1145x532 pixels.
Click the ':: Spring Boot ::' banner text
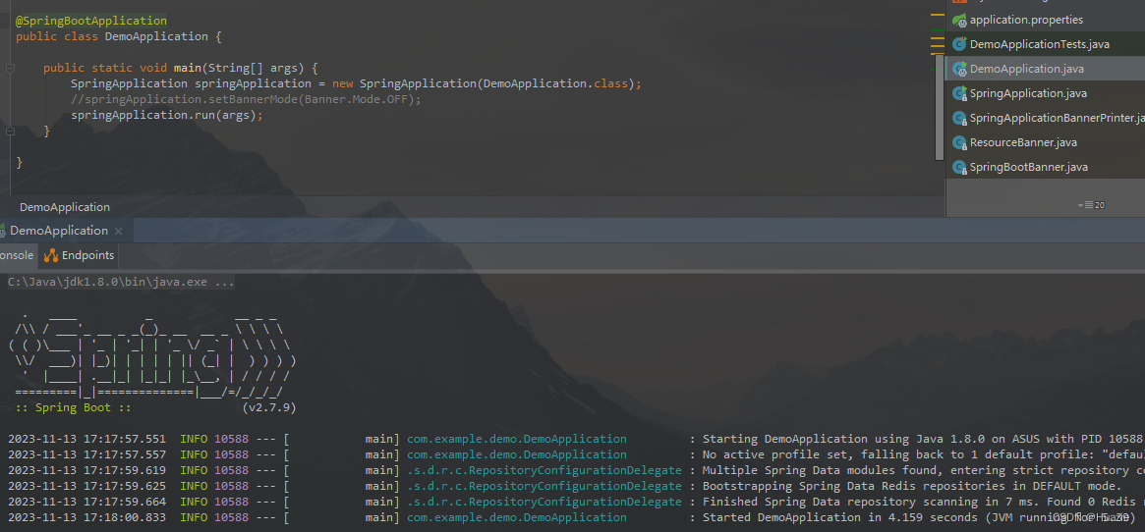[74, 407]
